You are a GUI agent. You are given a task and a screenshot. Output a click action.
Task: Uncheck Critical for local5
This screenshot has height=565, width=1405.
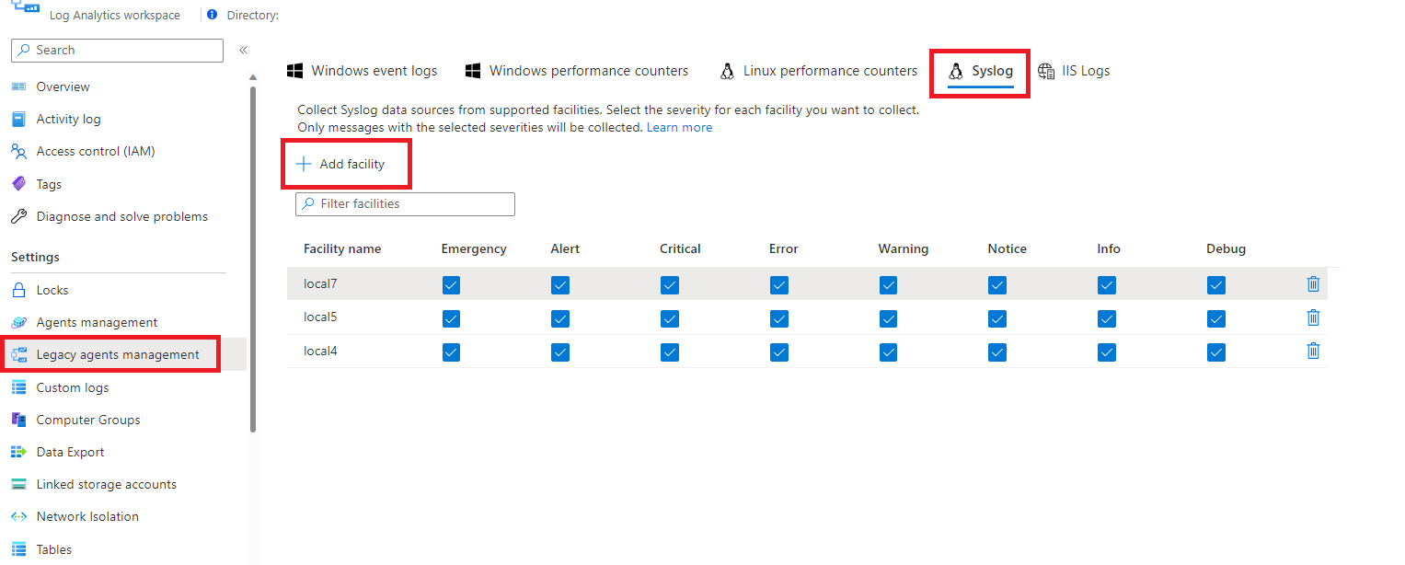coord(670,318)
